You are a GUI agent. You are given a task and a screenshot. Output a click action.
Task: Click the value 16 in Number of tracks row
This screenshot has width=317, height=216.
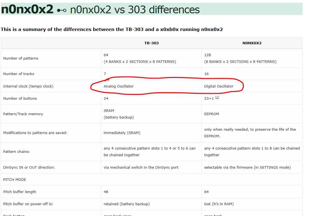[206, 74]
